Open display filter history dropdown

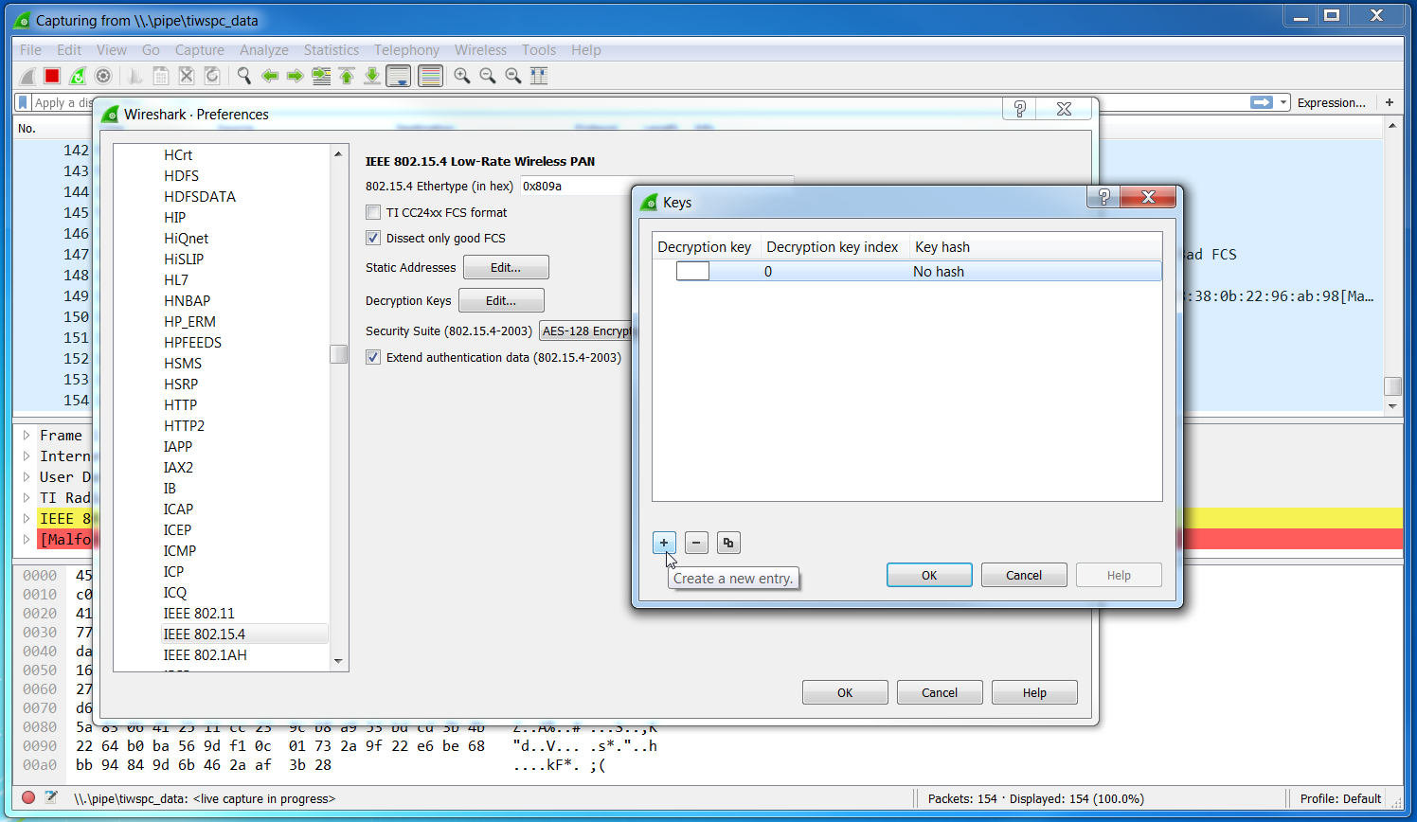[1283, 102]
